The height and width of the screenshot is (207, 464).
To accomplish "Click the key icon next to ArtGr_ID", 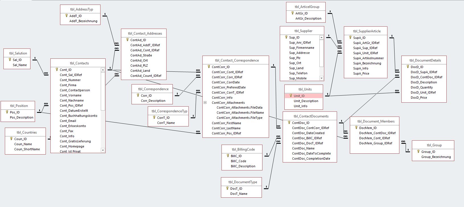I will click(292, 13).
